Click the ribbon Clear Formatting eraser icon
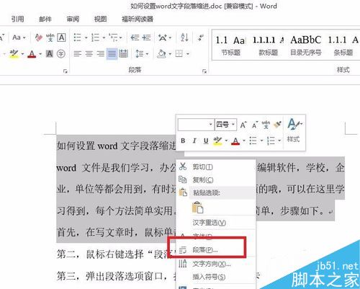Viewport: 360px width, 289px height. [38, 37]
